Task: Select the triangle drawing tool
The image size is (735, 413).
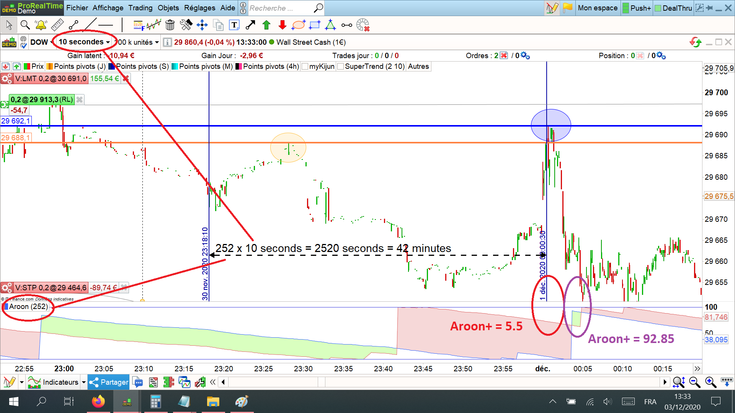Action: 330,25
